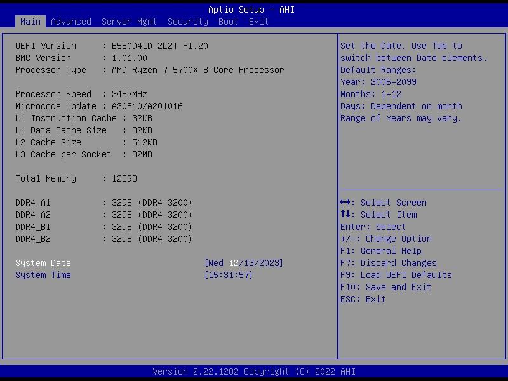Switch to the Main tab
This screenshot has height=381, width=508.
(x=30, y=22)
